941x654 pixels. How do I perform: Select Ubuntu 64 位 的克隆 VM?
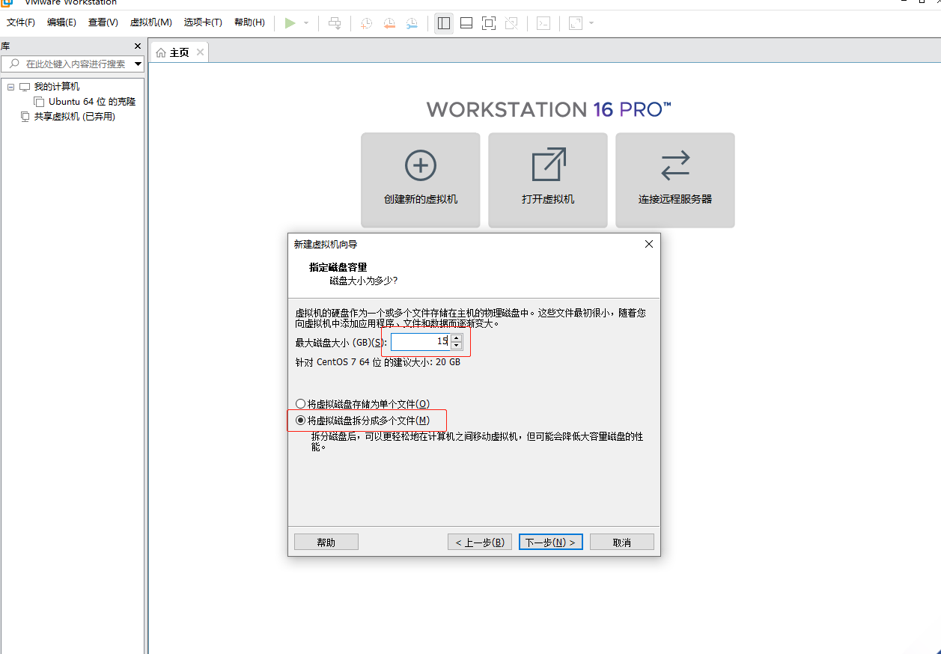[92, 102]
